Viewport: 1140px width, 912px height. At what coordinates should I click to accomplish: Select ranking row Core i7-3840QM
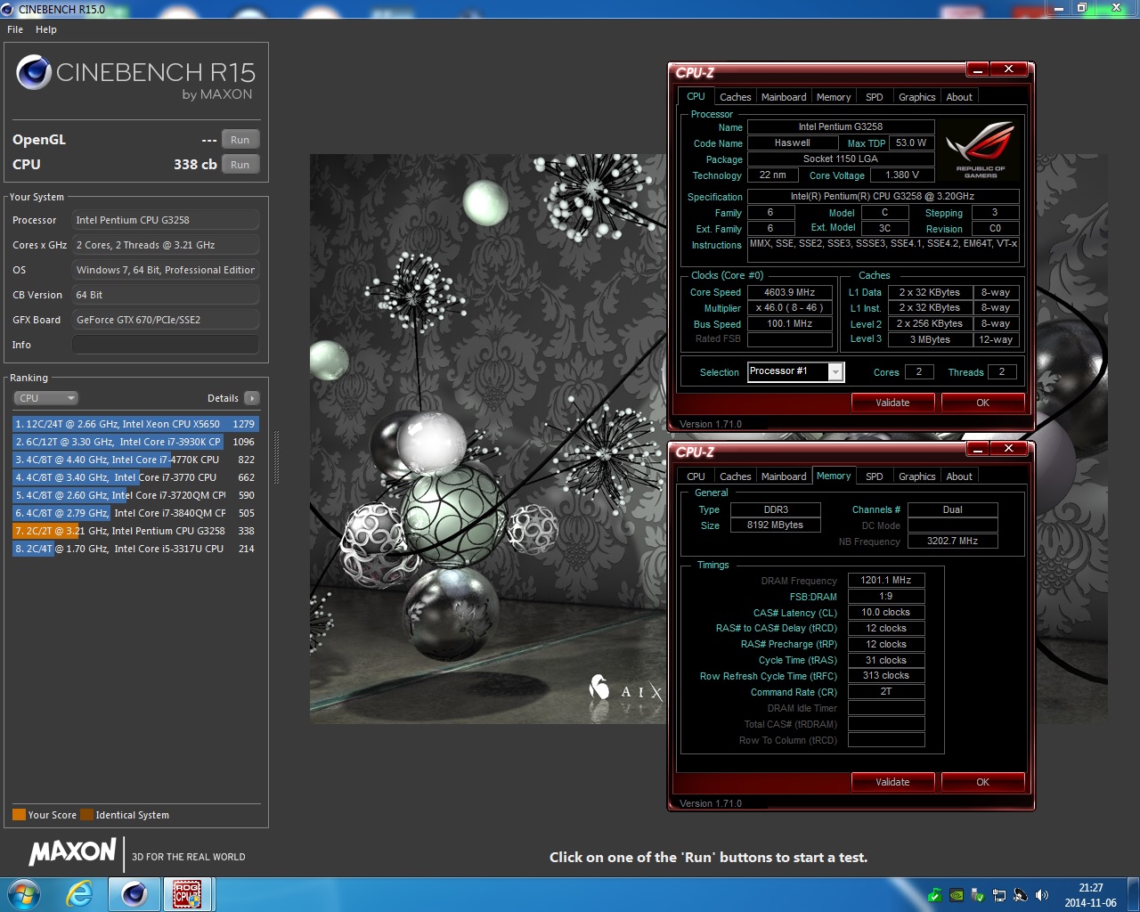(135, 513)
